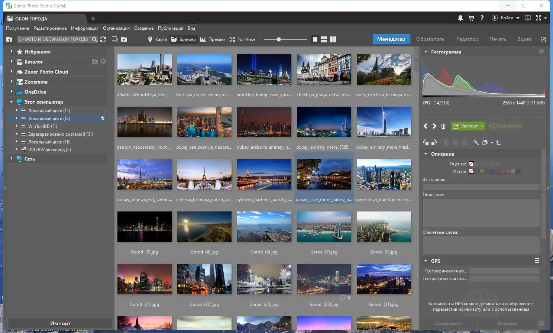Click the Export button

click(x=465, y=126)
